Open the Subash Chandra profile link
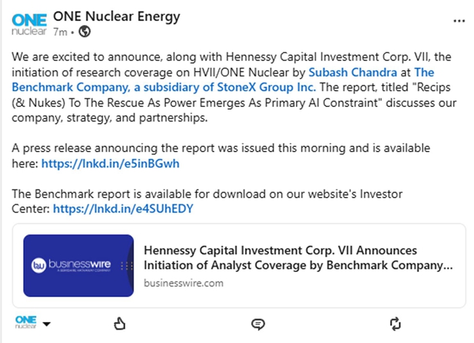Viewport: 474px width, 343px height. tap(353, 72)
